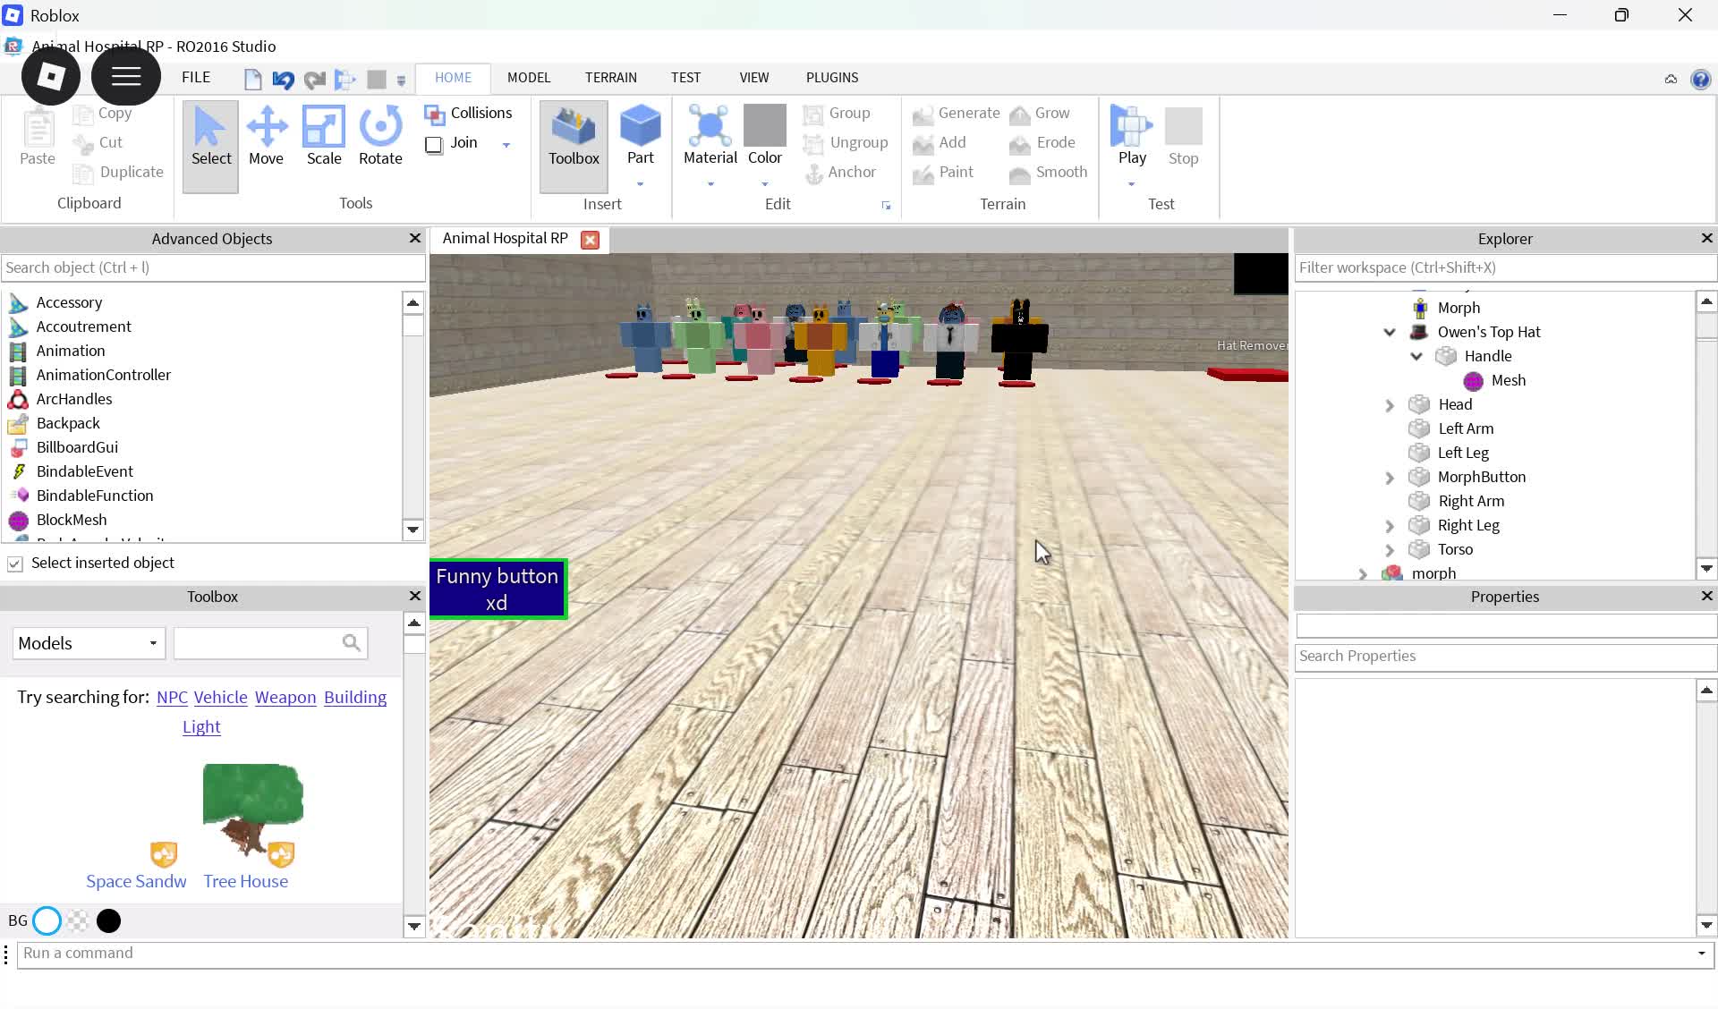This screenshot has height=1009, width=1718.
Task: Click the new file page icon
Action: tap(253, 80)
